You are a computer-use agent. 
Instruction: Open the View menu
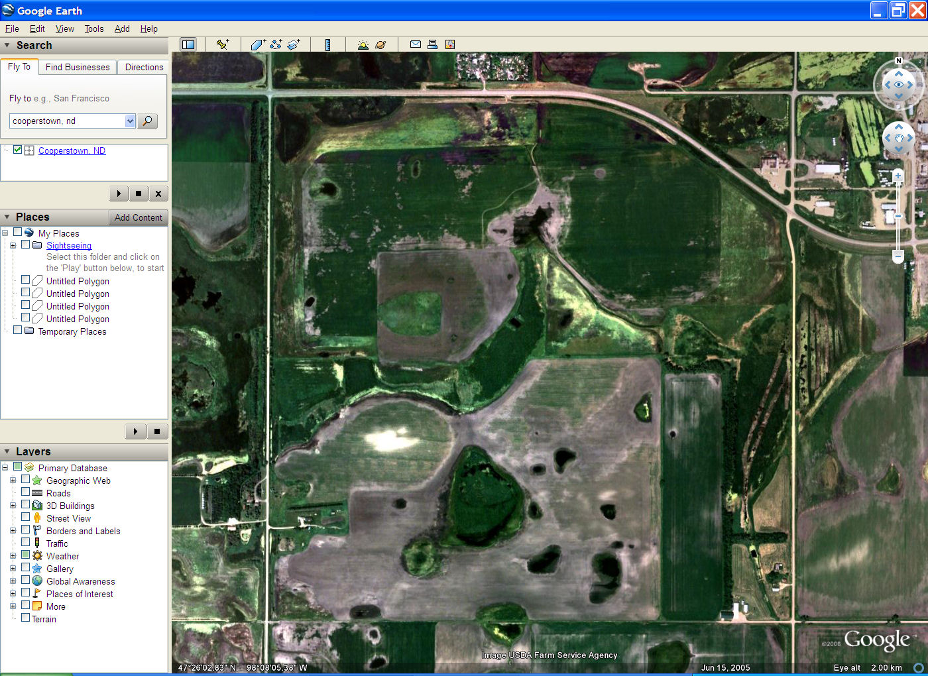(x=65, y=28)
